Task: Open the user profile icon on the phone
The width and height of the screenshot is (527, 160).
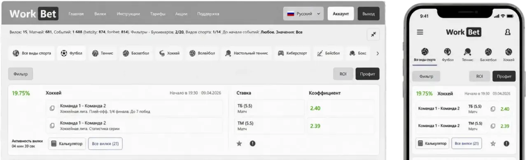Action: 508,32
